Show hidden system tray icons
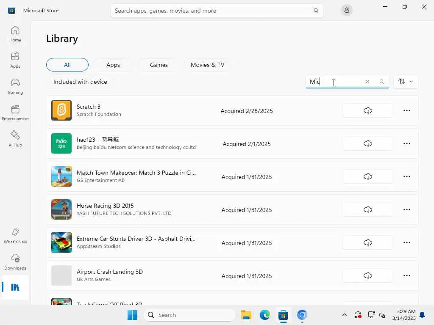 pyautogui.click(x=344, y=315)
